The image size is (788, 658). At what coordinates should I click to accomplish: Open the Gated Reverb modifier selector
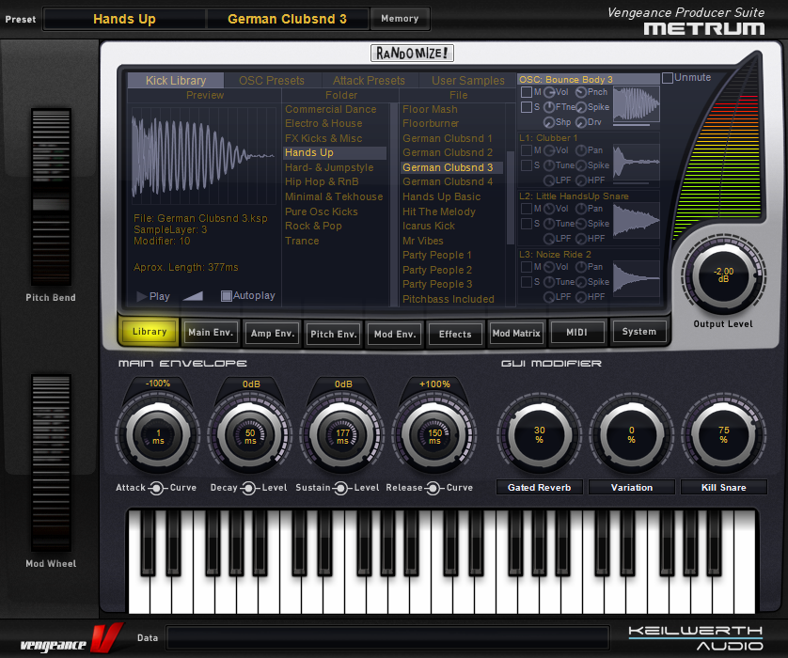[542, 487]
